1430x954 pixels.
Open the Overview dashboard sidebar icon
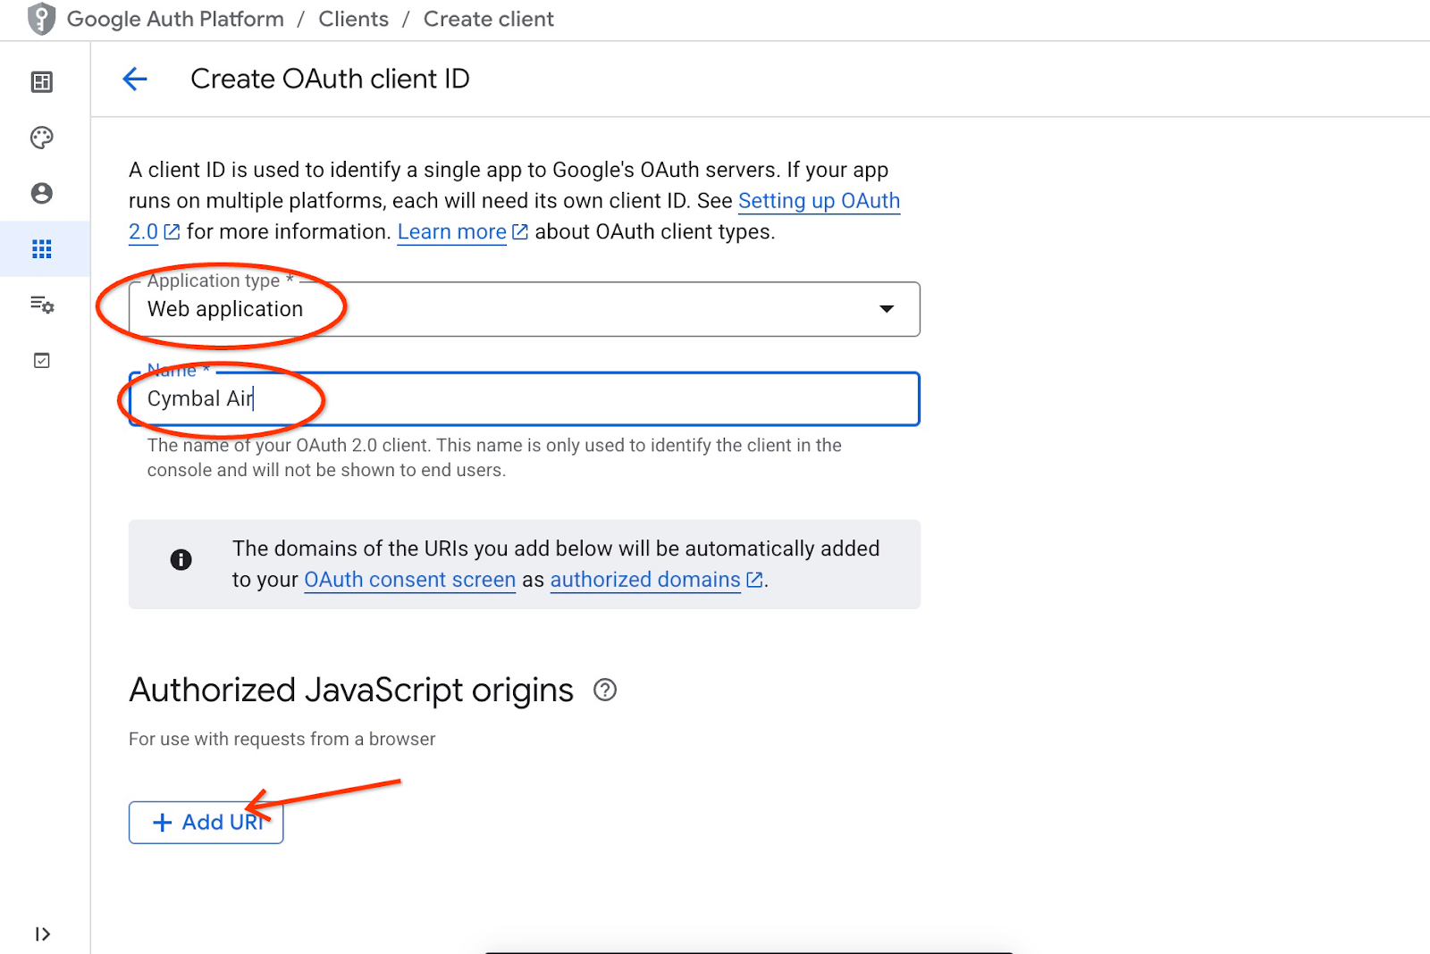pos(42,82)
